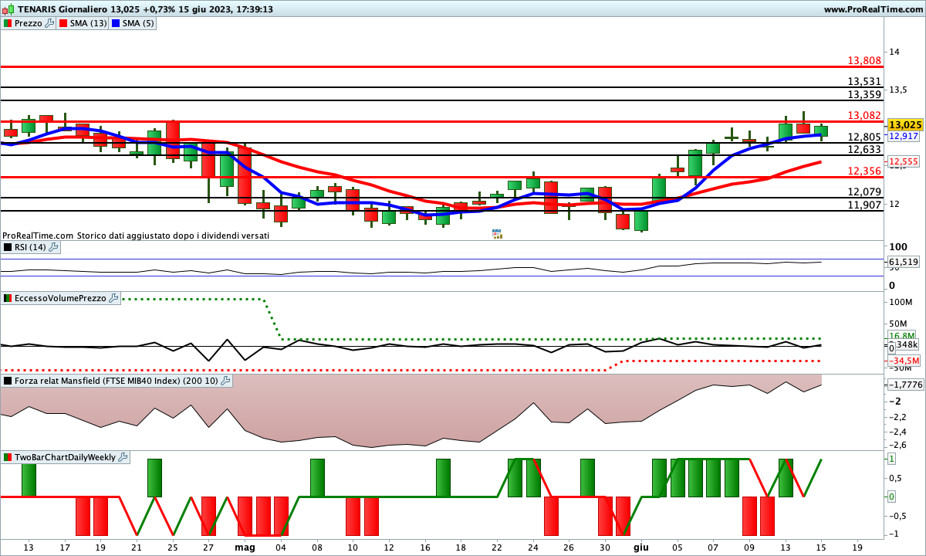Click the 0,5 TwoBarChart axis tick
The image size is (926, 556).
(896, 477)
